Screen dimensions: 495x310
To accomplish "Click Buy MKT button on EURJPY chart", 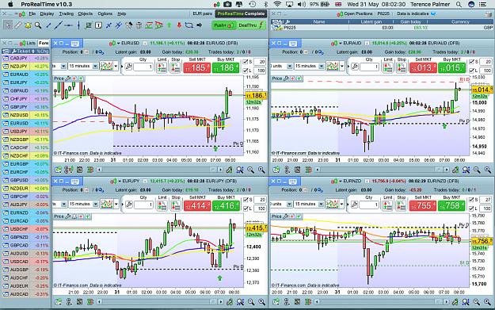I will pos(226,205).
